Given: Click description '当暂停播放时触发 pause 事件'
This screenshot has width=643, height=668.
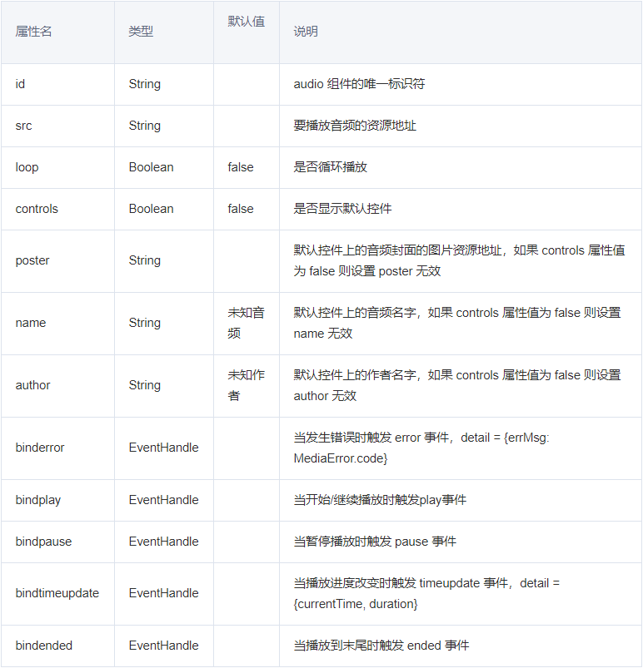Looking at the screenshot, I should tap(375, 542).
